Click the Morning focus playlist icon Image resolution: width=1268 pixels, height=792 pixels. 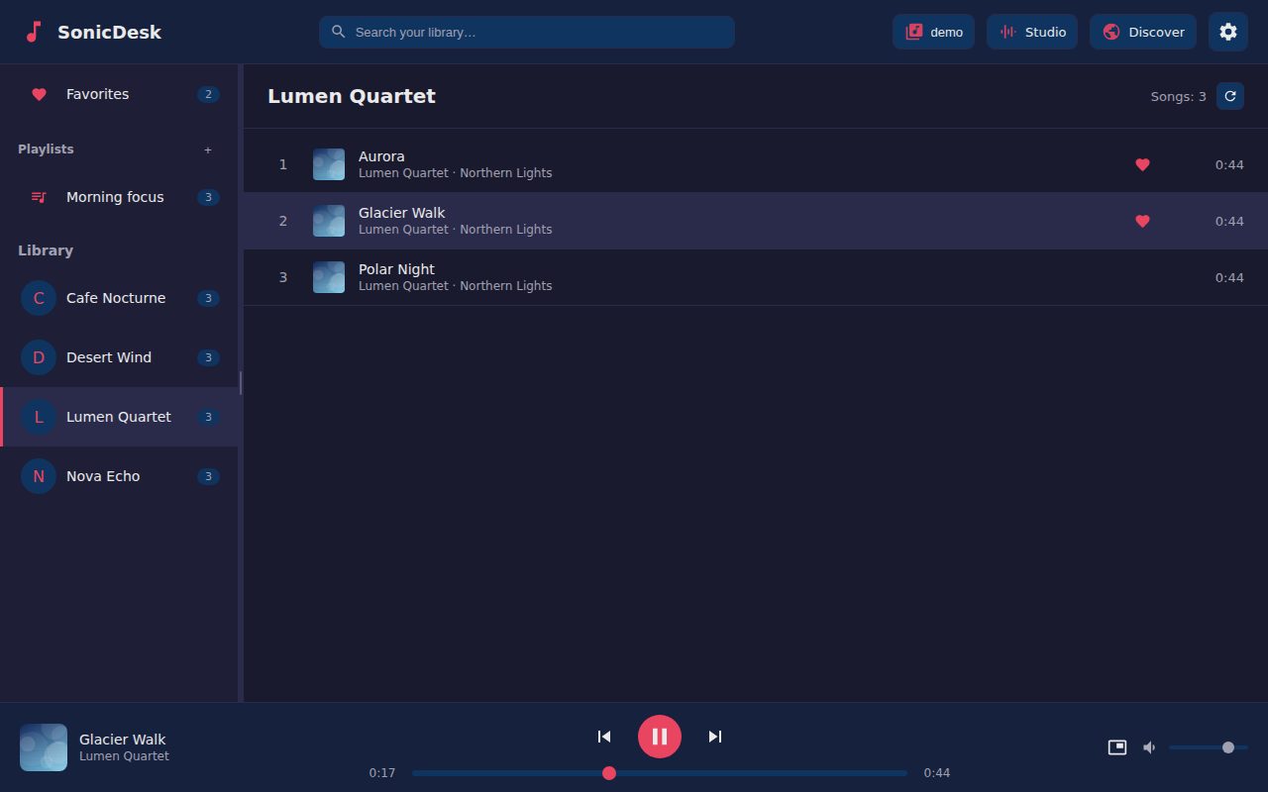[x=39, y=197]
